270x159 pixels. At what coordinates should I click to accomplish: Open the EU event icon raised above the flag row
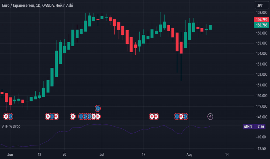coord(98,108)
